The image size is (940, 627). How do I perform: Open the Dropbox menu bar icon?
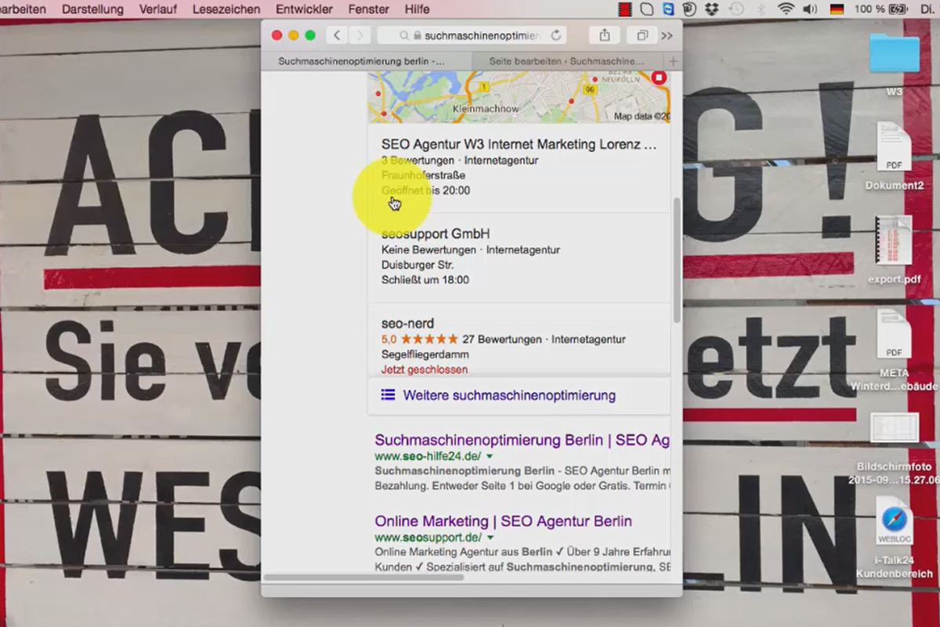coord(712,9)
